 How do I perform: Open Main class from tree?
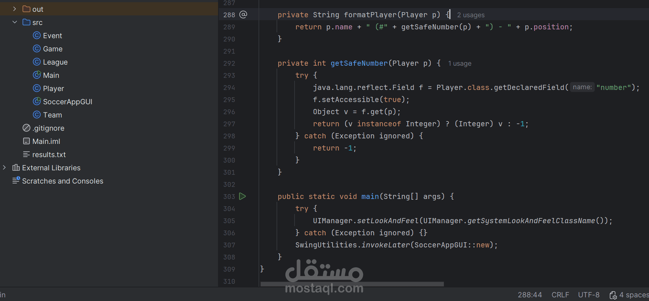pos(51,75)
